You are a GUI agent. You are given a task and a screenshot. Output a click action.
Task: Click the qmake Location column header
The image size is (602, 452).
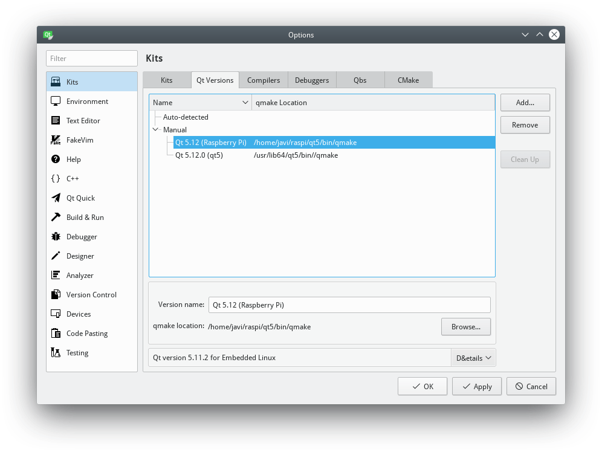pos(373,103)
